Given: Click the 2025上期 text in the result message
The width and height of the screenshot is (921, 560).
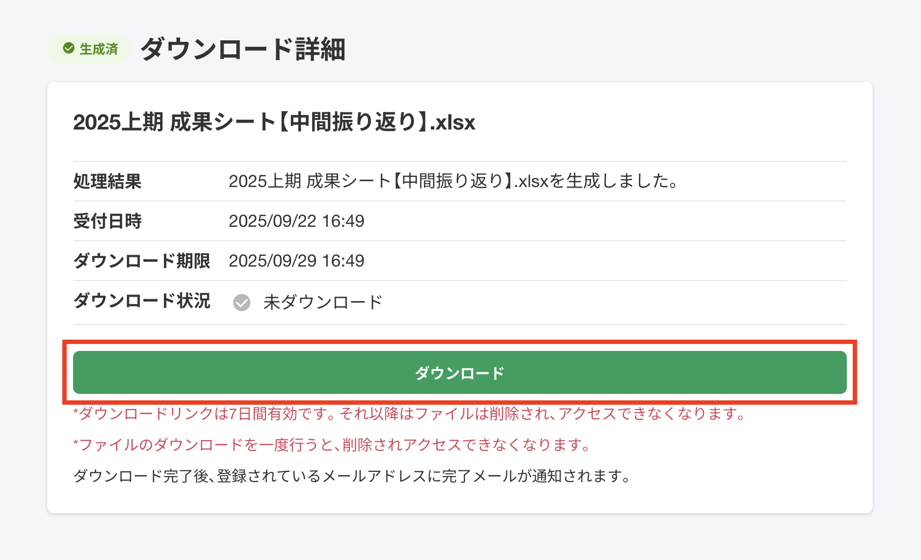Looking at the screenshot, I should point(264,181).
